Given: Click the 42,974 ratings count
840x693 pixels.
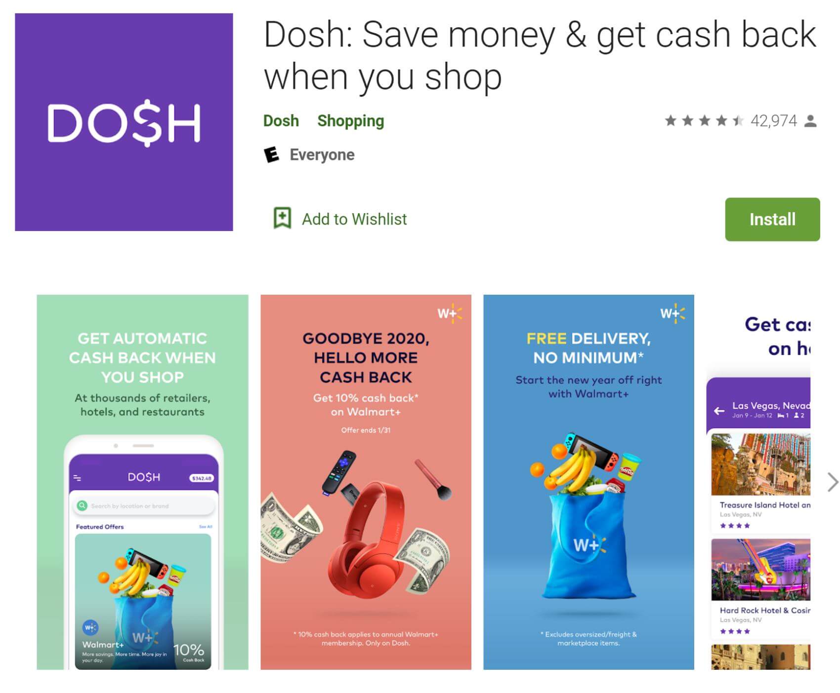Looking at the screenshot, I should (774, 121).
